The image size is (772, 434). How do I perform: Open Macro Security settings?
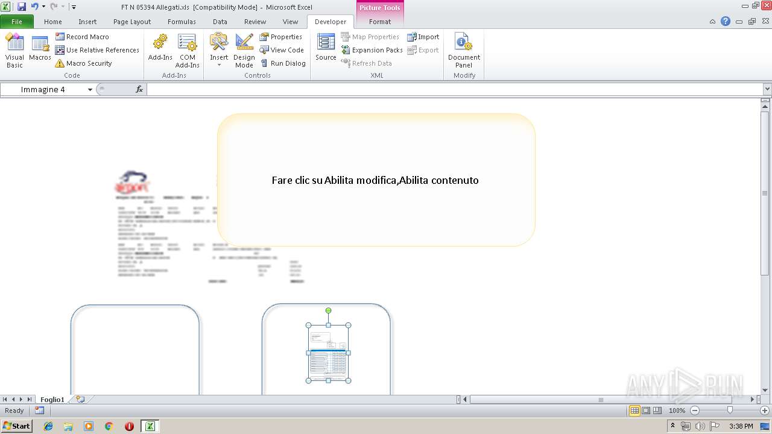coord(83,63)
